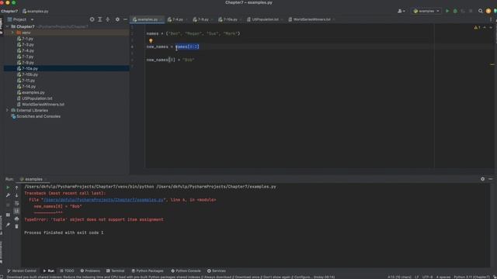Go to previous highlighted problem arrow
Viewport: 497px width, 279px height.
point(485,28)
